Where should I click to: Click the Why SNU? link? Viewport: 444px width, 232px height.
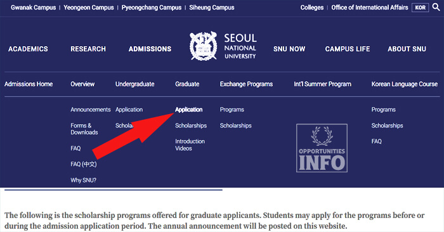tap(83, 180)
